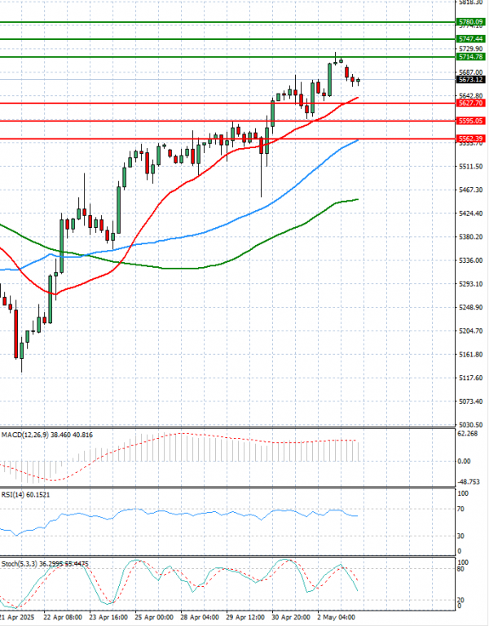Click the 5687.00 price axis value
The width and height of the screenshot is (489, 626).
470,72
